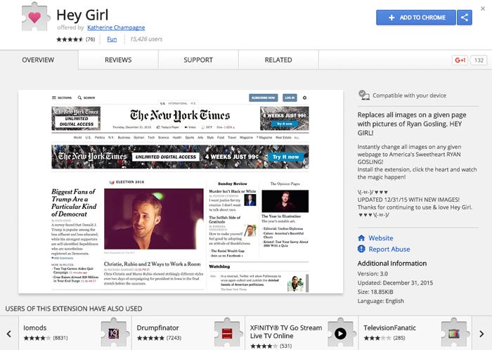Viewport: 492px width, 350px height.
Task: Click Try it now in NYT banner
Action: [285, 157]
